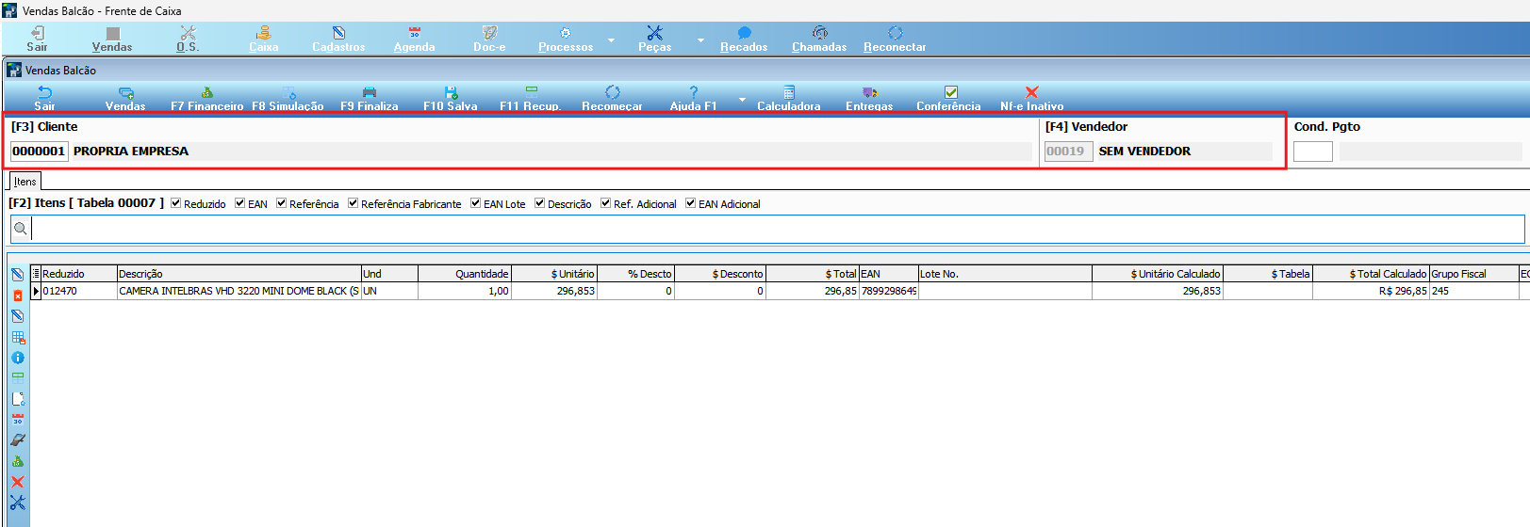This screenshot has height=527, width=1530.
Task: Open Entregas from the toolbar
Action: [869, 98]
